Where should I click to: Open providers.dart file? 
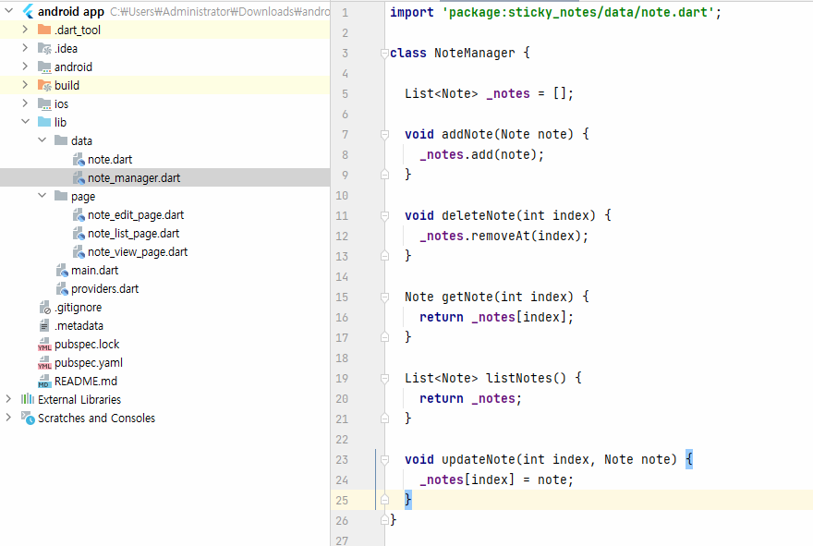click(x=104, y=289)
